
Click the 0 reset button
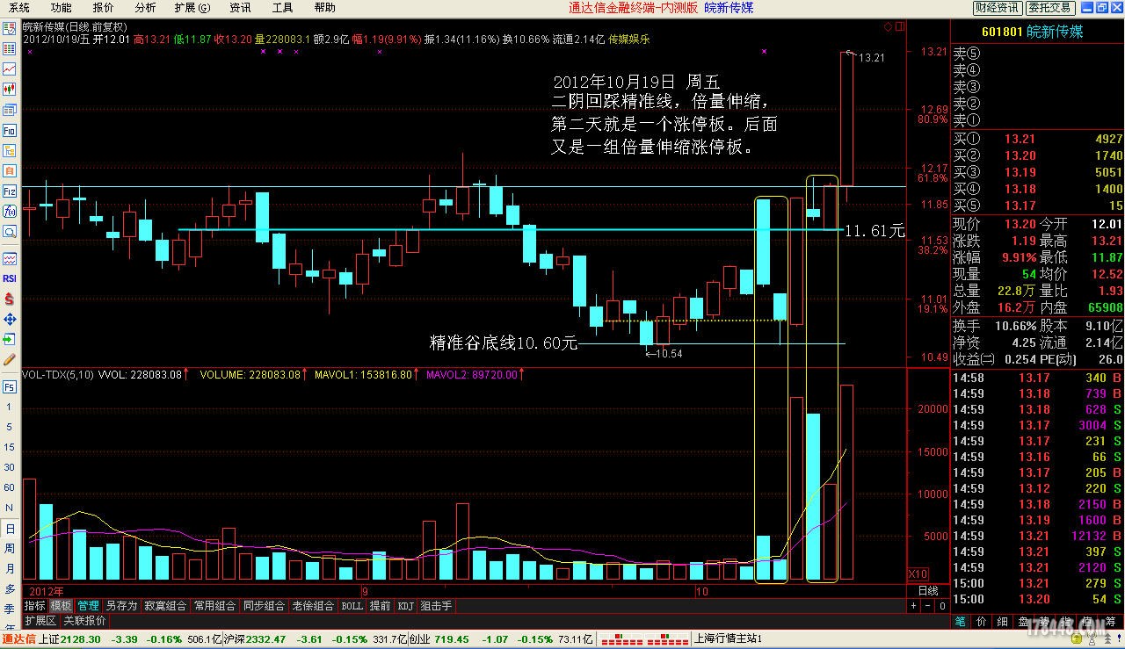[941, 605]
